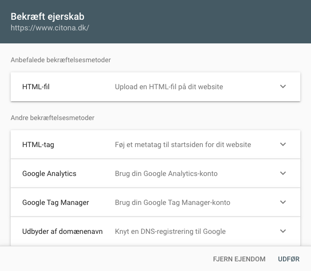Expand the HTML-fil chevron arrow
Screen dimensions: 311x271
pyautogui.click(x=283, y=87)
